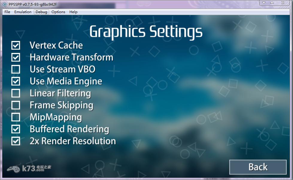This screenshot has height=180, width=293.
Task: Turn off Use Media Engine
Action: [16, 81]
